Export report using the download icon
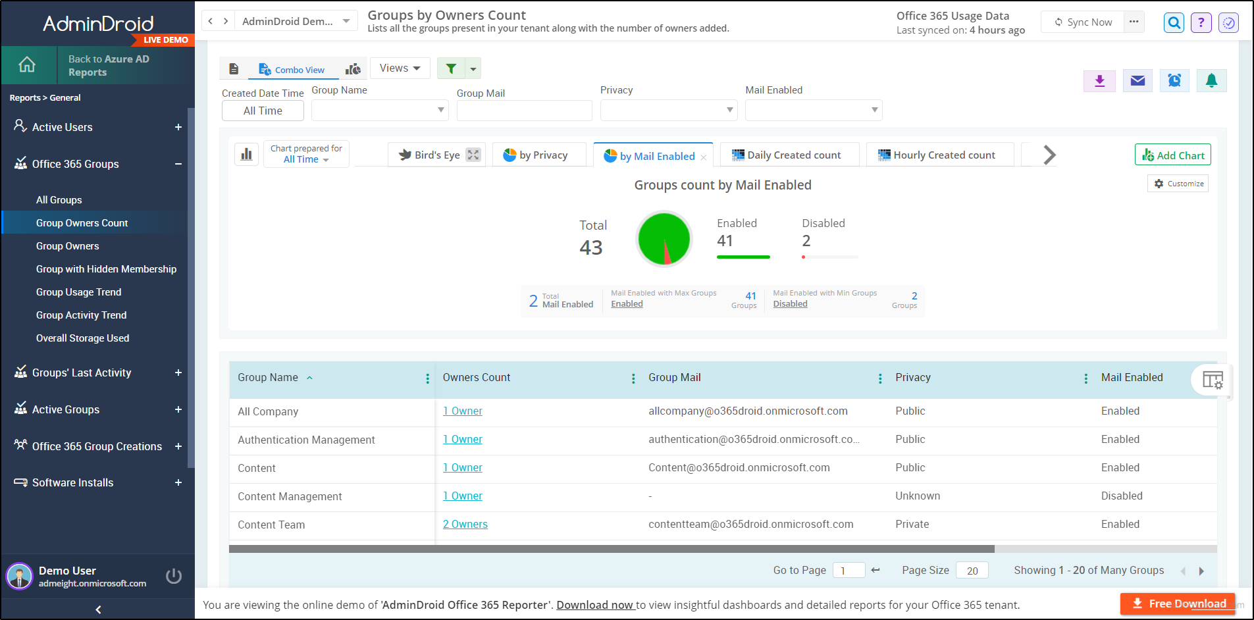Screen dimensions: 1254x620 coord(1099,81)
